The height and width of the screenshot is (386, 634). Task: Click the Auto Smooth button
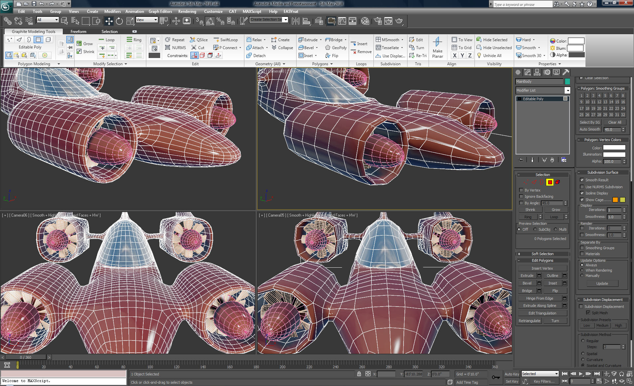(x=590, y=130)
